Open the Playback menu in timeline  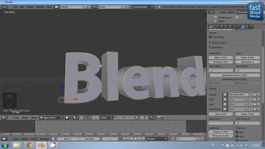click(x=44, y=139)
